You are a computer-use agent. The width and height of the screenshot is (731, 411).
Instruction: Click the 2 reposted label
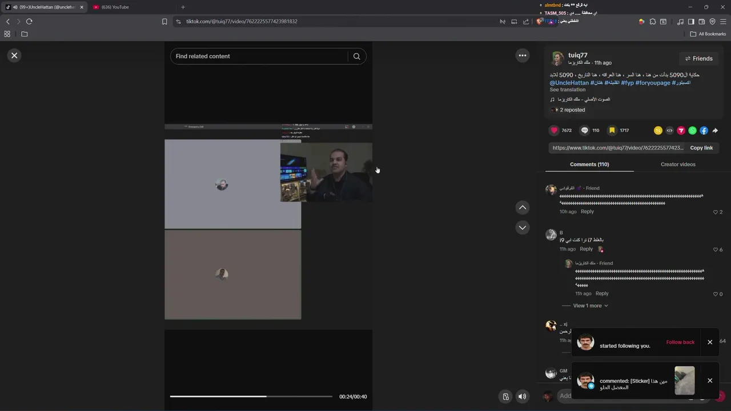[x=572, y=110]
